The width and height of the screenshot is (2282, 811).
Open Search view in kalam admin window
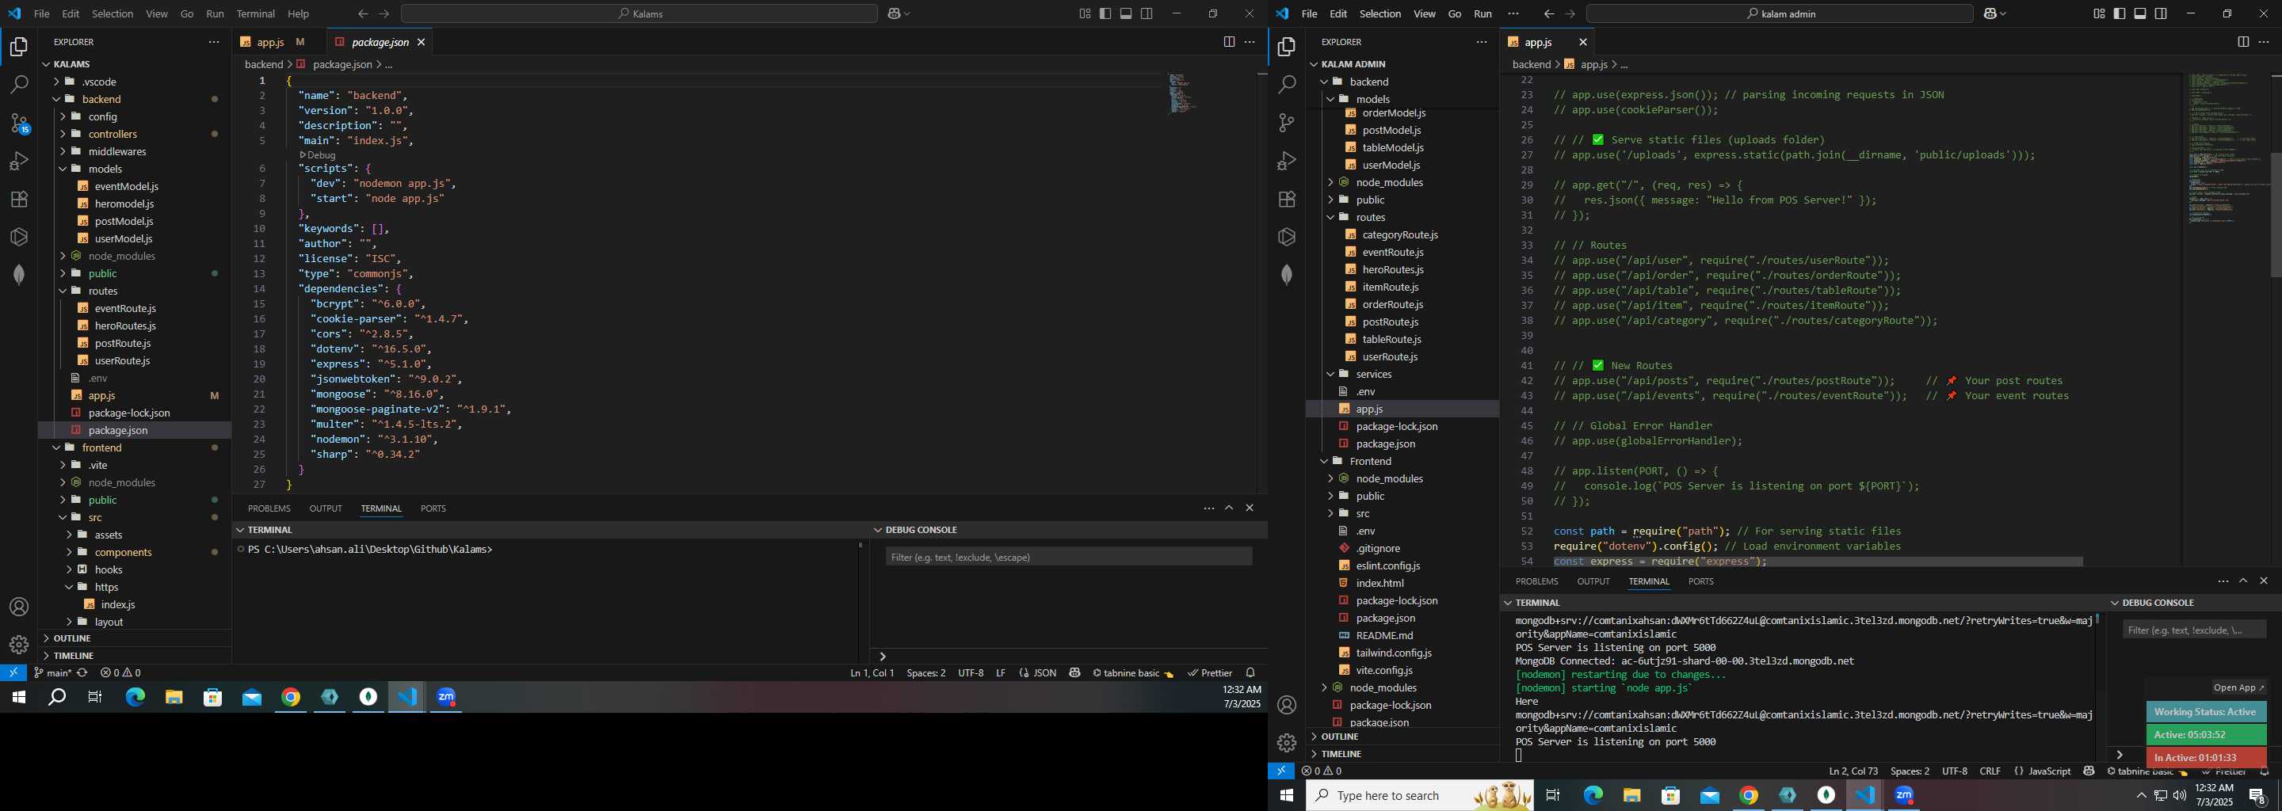coord(1286,85)
